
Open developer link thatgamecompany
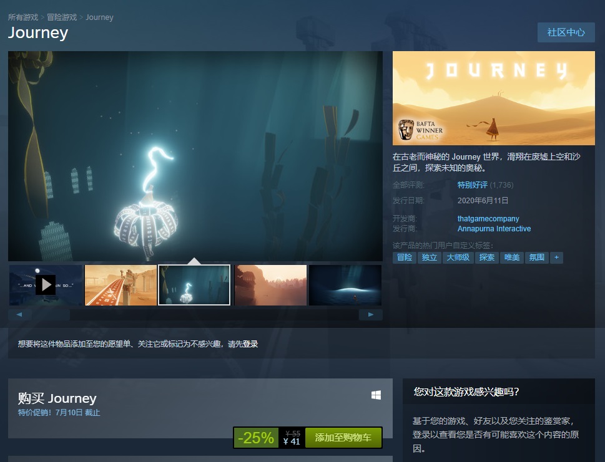[x=488, y=218]
